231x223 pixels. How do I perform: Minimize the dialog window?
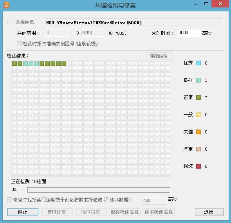tap(196, 4)
